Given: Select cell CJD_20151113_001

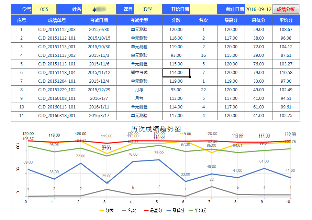Looking at the screenshot, I should (57, 47).
